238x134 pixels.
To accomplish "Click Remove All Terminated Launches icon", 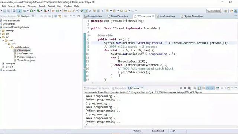I will (x=189, y=88).
